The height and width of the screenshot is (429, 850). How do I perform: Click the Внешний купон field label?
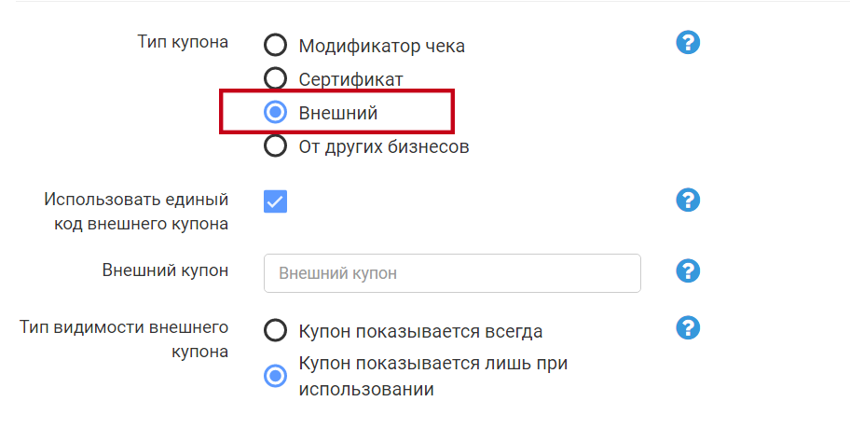click(165, 270)
